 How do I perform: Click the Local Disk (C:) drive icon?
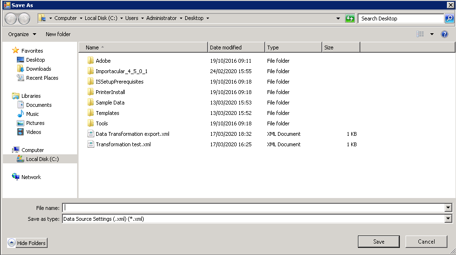pyautogui.click(x=20, y=159)
